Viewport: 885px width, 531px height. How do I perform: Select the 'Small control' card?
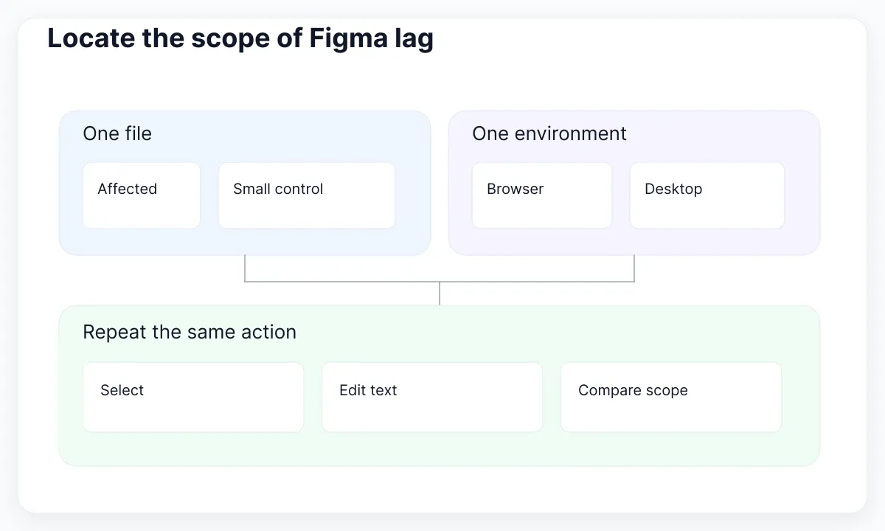pos(307,195)
